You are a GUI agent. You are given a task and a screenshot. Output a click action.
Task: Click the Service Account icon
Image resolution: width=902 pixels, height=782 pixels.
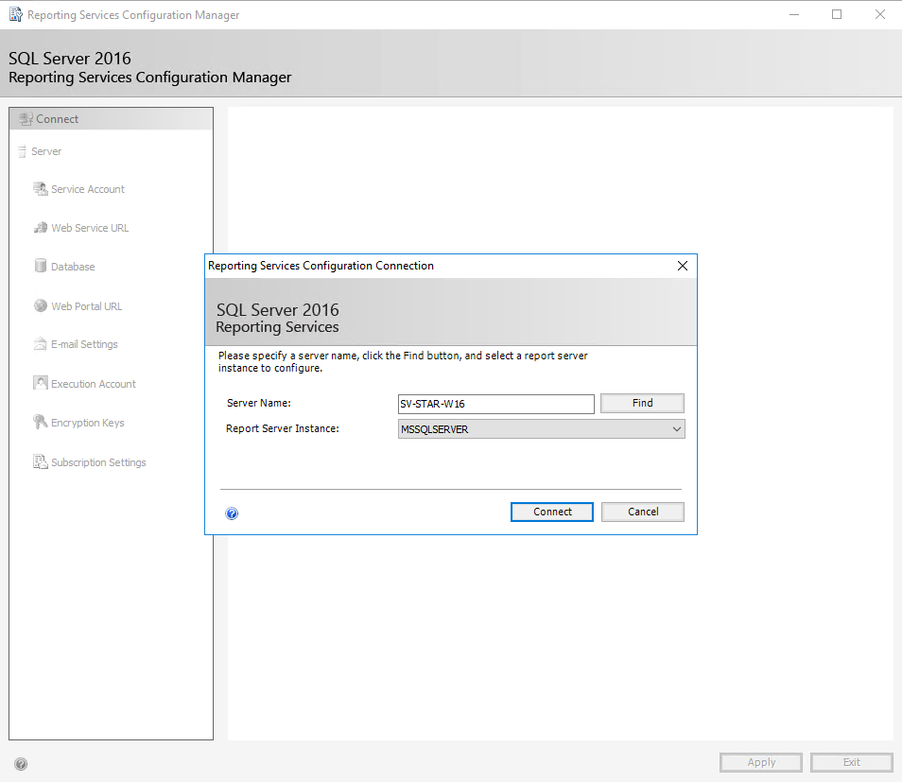coord(41,189)
